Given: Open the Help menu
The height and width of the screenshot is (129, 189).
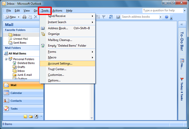Looking at the screenshot, I should click(x=69, y=10).
